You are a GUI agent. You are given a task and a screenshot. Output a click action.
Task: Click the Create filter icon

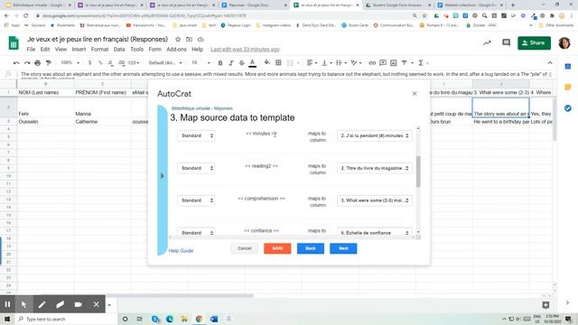[405, 63]
